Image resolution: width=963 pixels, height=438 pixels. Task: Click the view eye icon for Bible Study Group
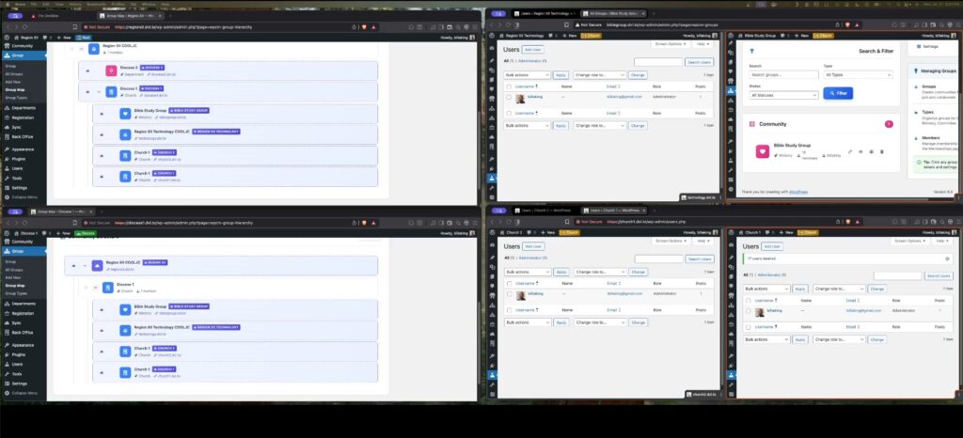point(860,151)
